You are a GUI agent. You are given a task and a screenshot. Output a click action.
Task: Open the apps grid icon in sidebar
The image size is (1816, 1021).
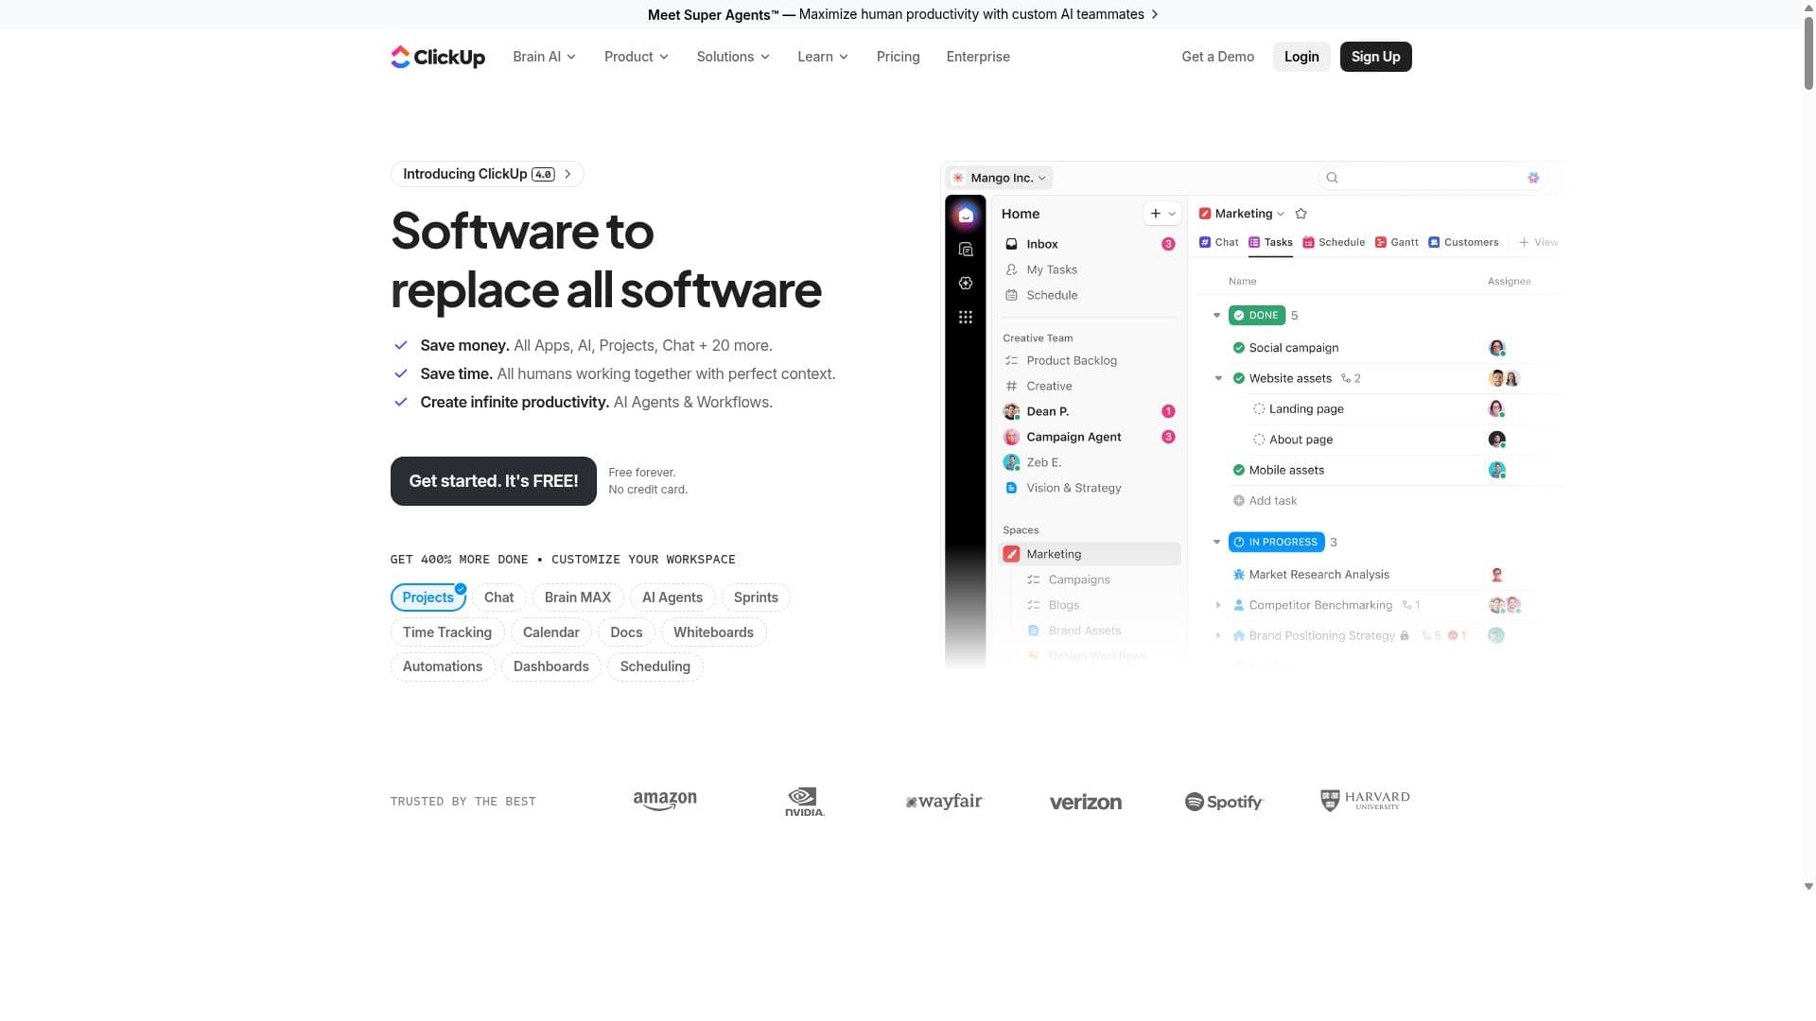pos(966,318)
